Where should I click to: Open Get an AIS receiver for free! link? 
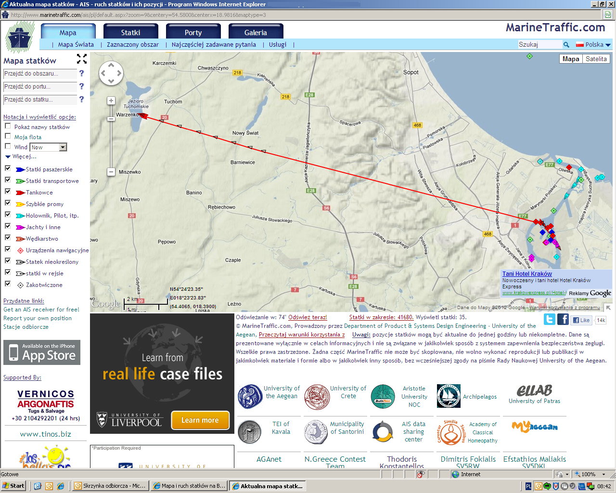click(41, 310)
